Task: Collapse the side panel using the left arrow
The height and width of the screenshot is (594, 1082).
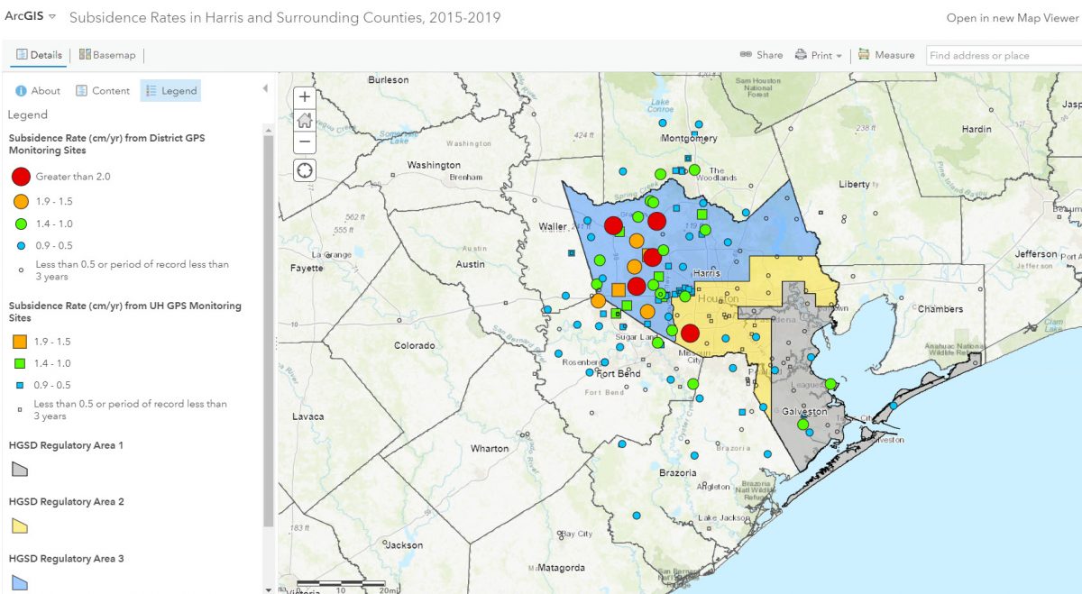Action: [x=264, y=87]
